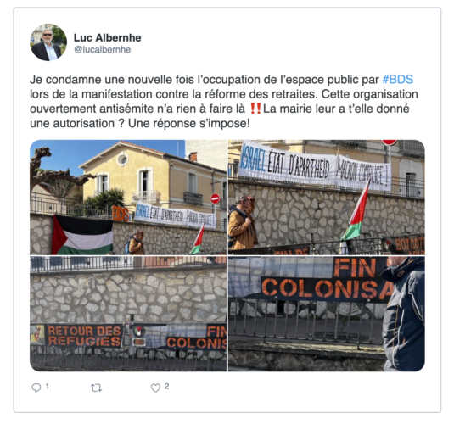Click the man in dark blue jacket
Viewport: 454px width, 424px height.
(x=403, y=314)
